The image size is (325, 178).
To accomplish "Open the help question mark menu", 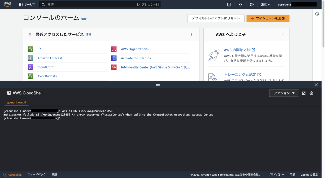I will (x=252, y=4).
